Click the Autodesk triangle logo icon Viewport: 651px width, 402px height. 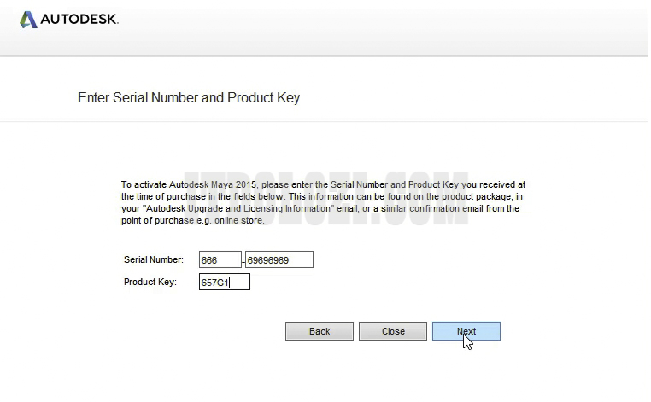[x=28, y=20]
